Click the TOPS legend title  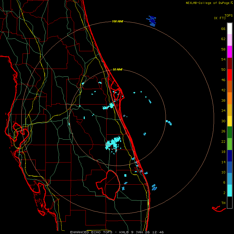pyautogui.click(x=229, y=16)
